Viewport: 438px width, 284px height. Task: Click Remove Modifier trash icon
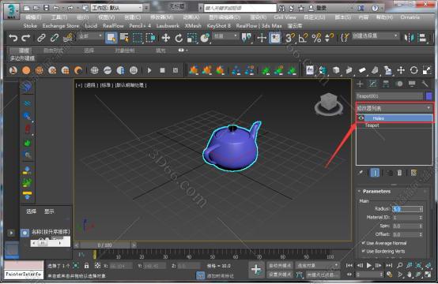click(399, 173)
